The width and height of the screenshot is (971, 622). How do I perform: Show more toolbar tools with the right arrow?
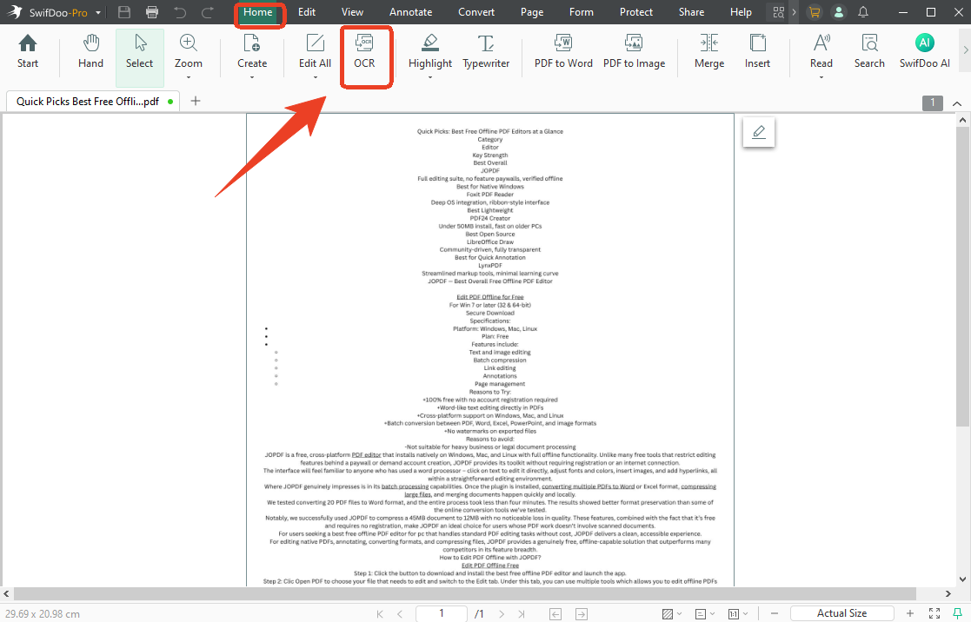(x=965, y=50)
